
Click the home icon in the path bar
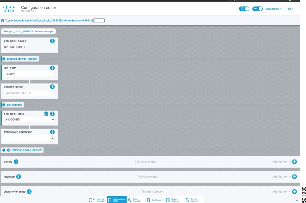pyautogui.click(x=3, y=20)
